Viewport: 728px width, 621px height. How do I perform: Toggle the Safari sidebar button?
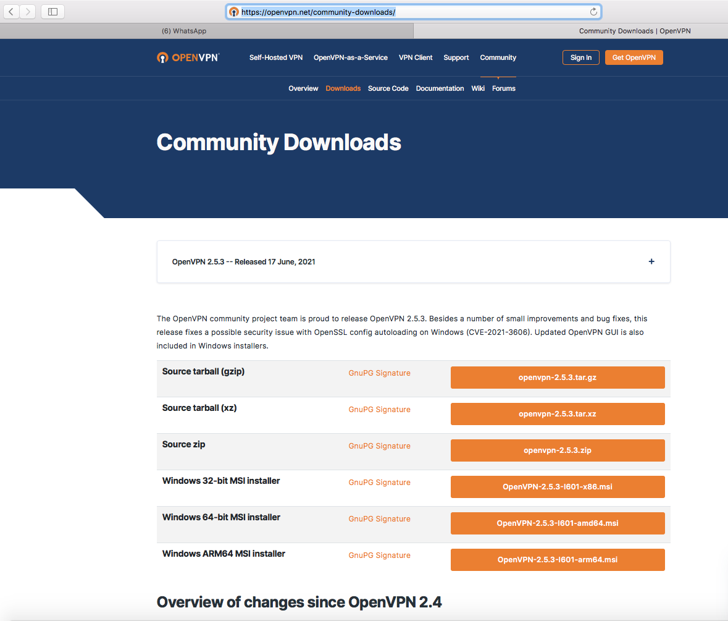[52, 12]
